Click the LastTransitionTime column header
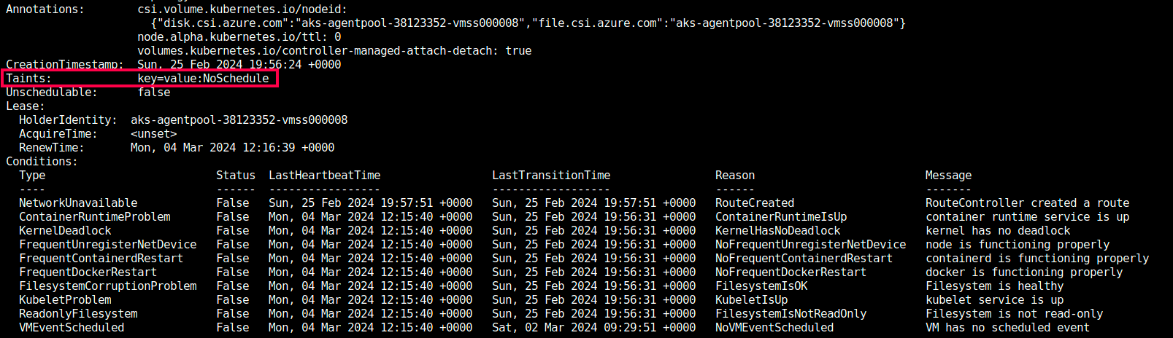The image size is (1173, 338). point(551,176)
